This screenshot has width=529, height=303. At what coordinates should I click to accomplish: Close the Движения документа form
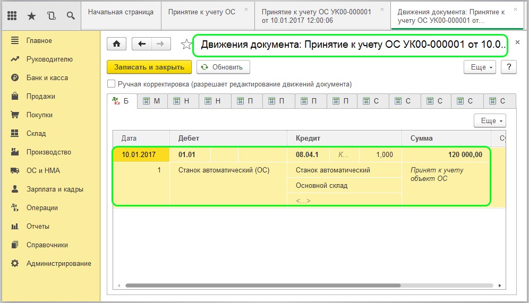tap(517, 42)
